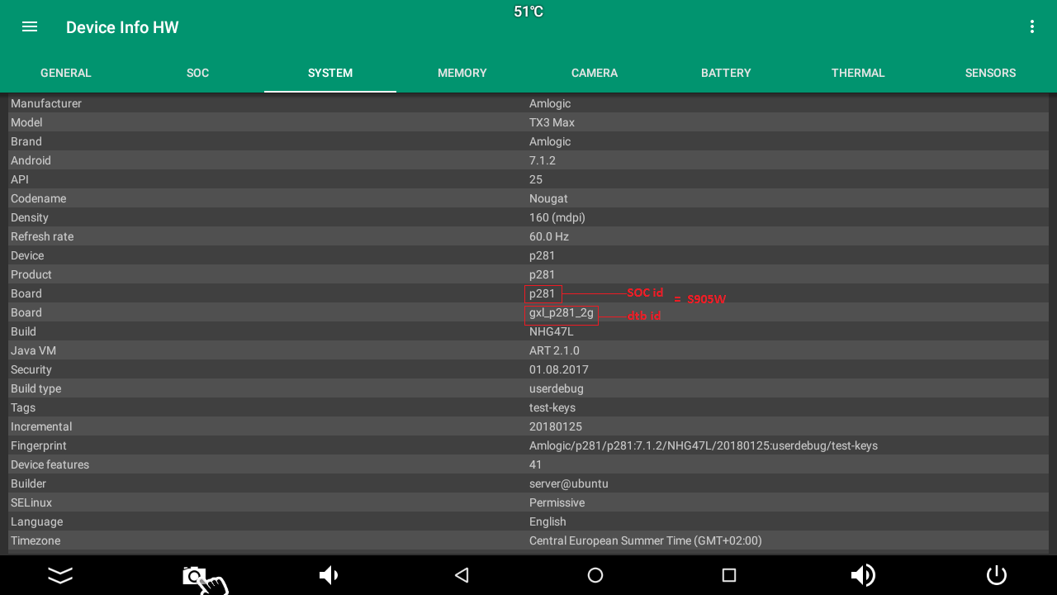Select the Fingerprint value string
The width and height of the screenshot is (1057, 595).
[704, 445]
